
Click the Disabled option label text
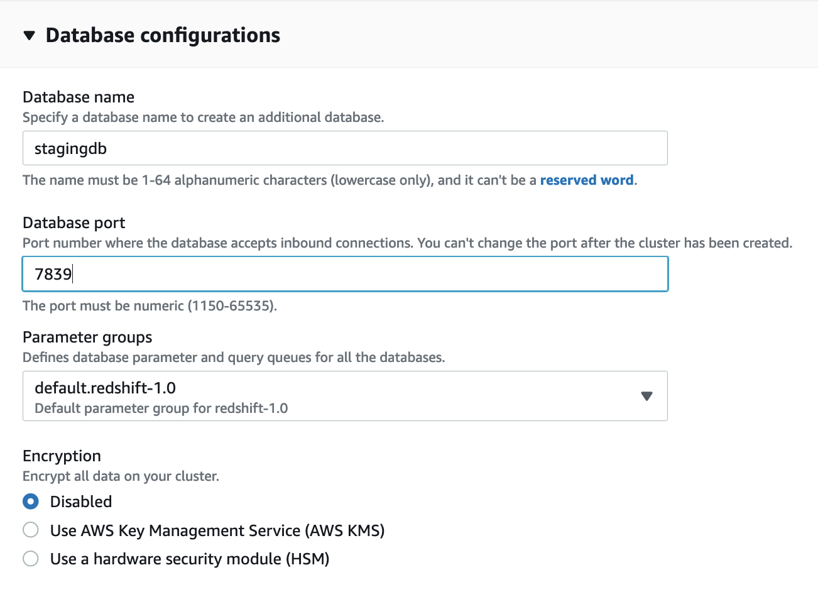pos(81,502)
